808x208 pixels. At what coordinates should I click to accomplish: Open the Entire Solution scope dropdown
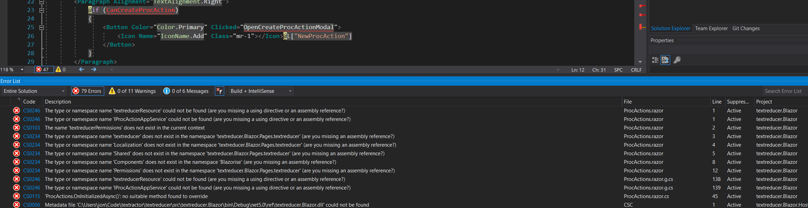34,91
